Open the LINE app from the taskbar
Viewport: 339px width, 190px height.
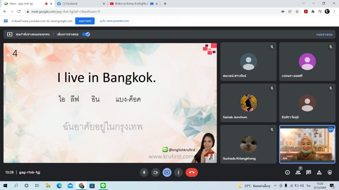[x=103, y=186]
